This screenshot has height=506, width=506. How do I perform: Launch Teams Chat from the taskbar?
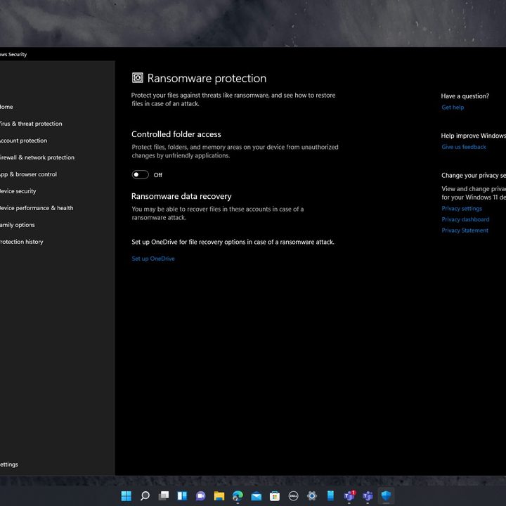point(200,495)
